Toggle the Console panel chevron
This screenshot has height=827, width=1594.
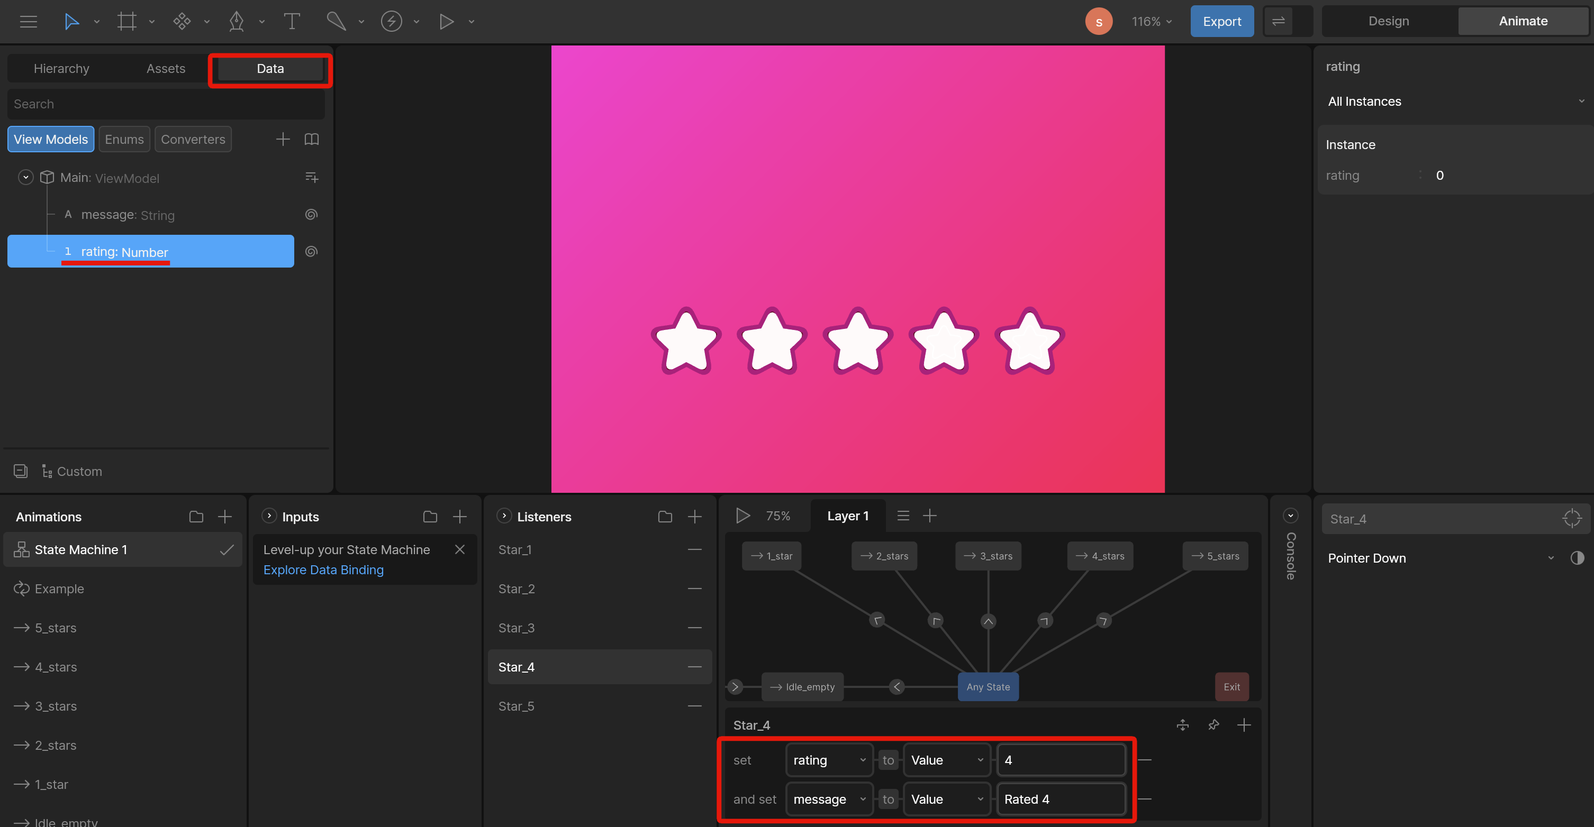1290,516
